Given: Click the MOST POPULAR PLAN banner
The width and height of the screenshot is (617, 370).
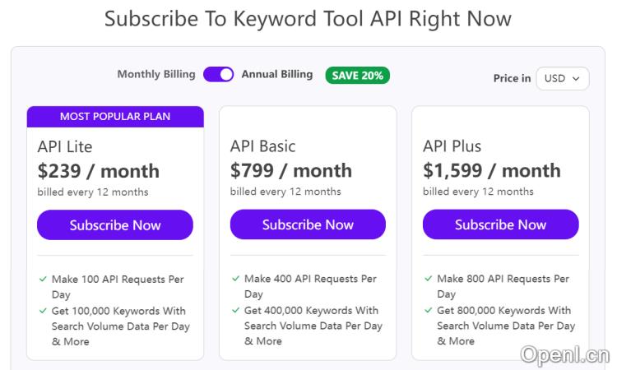Looking at the screenshot, I should [115, 117].
